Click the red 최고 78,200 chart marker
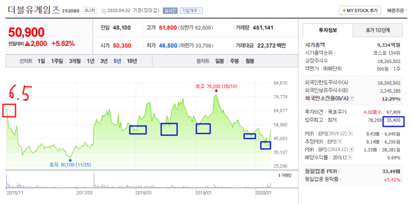 [216, 91]
